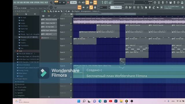Select MK - 808 (21) pattern in picker
Screen dimensions: 185x104
tap(49, 34)
